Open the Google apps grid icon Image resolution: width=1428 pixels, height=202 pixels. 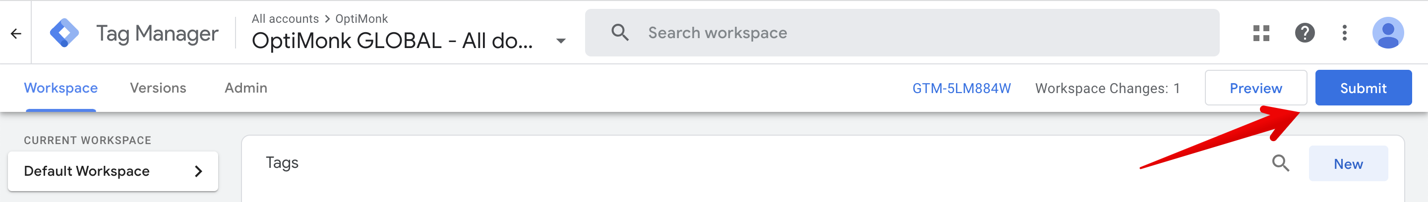[x=1261, y=33]
